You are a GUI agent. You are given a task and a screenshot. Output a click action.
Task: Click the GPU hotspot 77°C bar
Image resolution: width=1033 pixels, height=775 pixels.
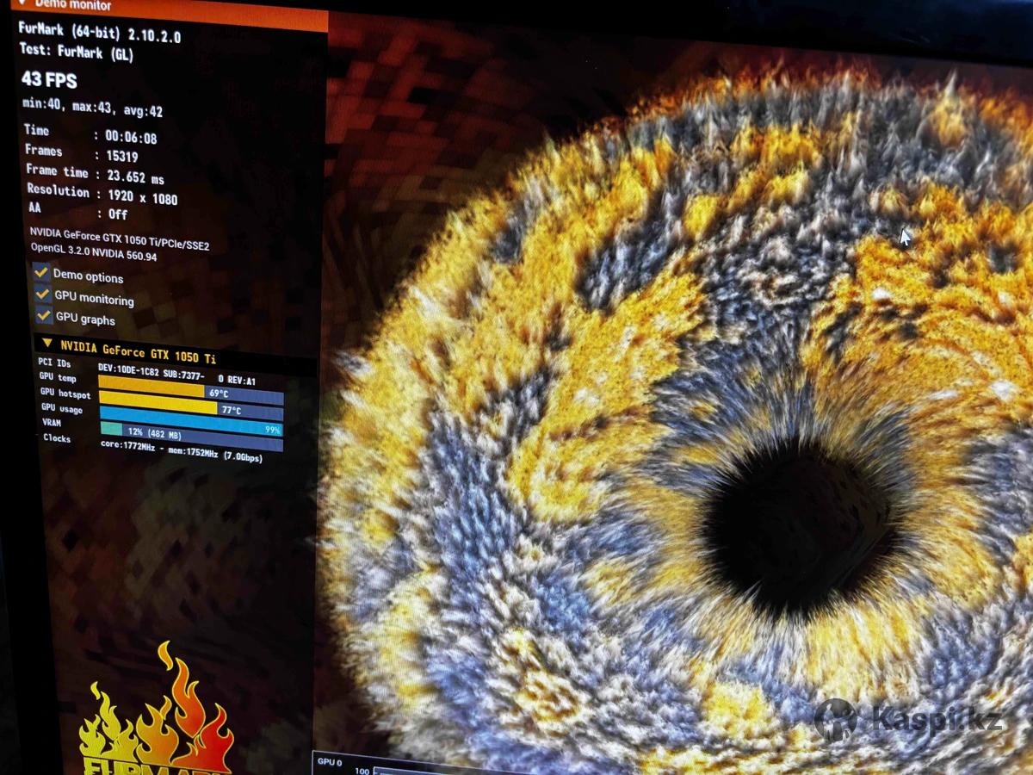click(190, 408)
